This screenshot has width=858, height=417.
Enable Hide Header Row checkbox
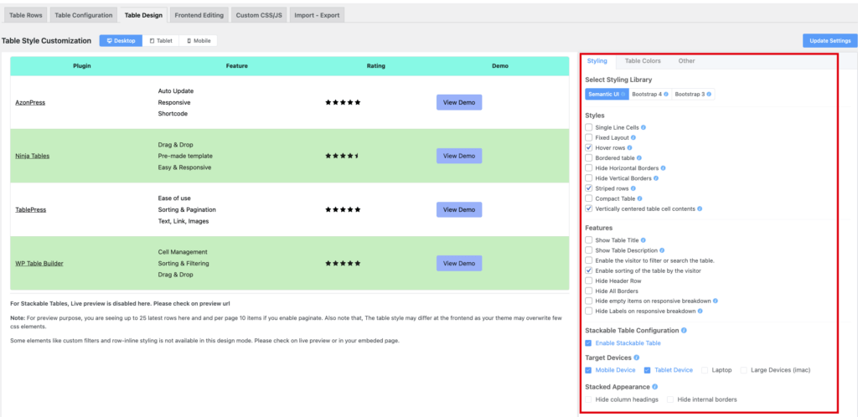pos(589,281)
